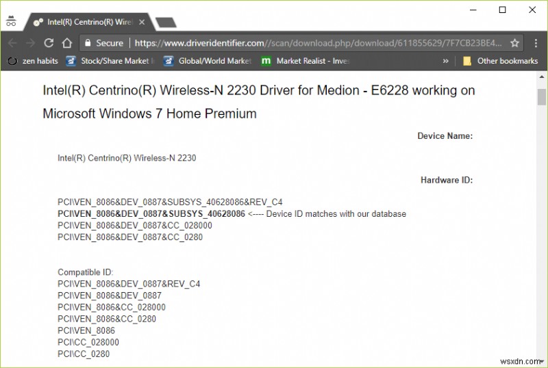
Task: Reload the current page
Action: tap(49, 43)
